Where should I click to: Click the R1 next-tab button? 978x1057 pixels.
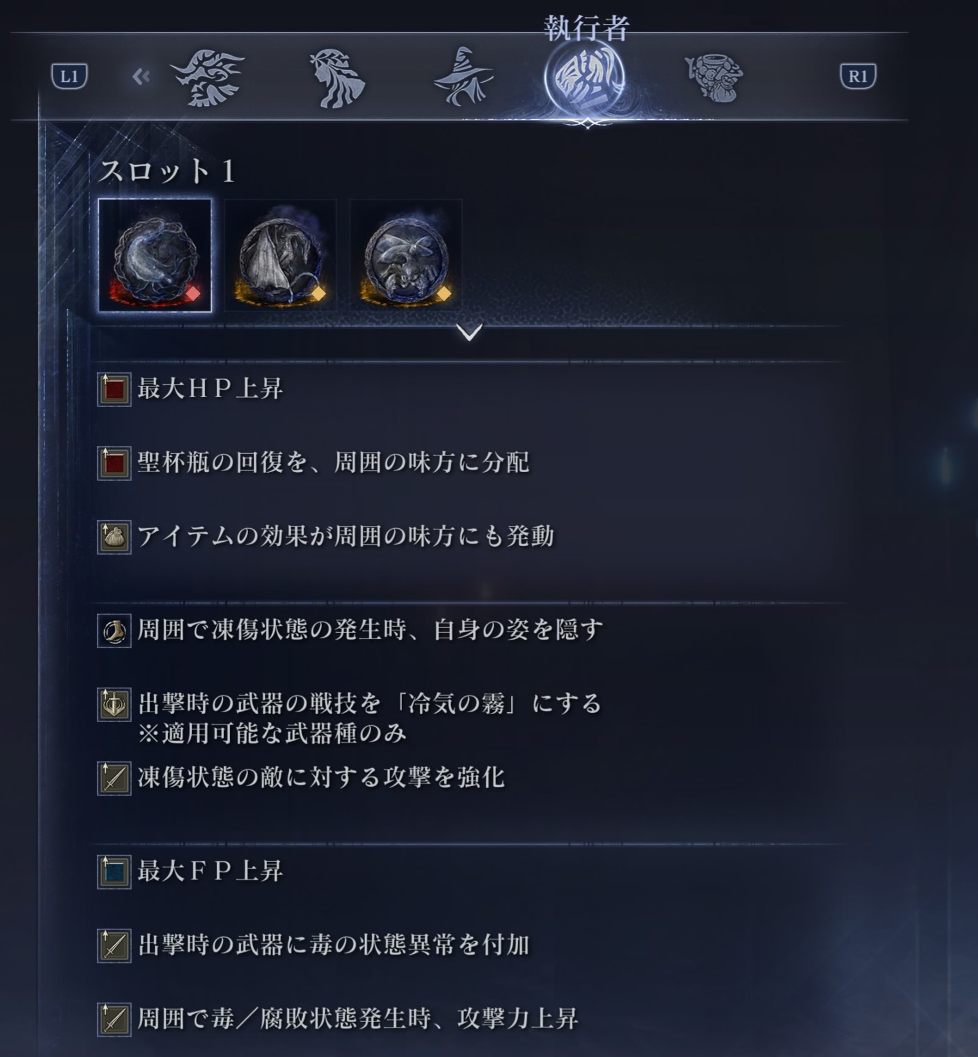(x=858, y=76)
